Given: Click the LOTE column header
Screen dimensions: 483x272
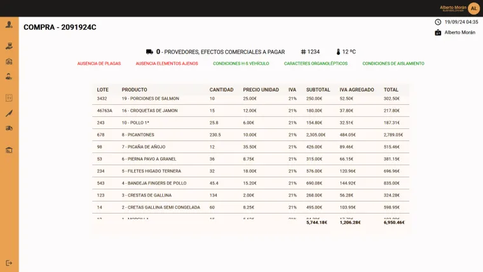Looking at the screenshot, I should [x=102, y=90].
